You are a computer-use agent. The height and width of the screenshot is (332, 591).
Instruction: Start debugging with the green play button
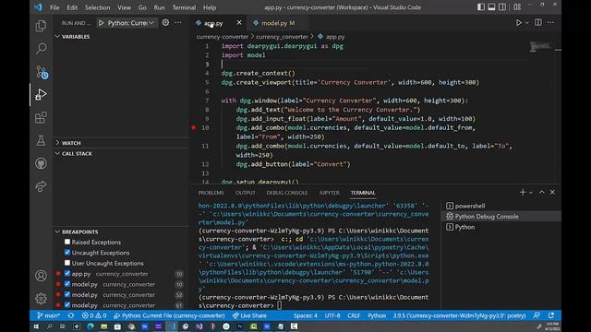pos(101,23)
